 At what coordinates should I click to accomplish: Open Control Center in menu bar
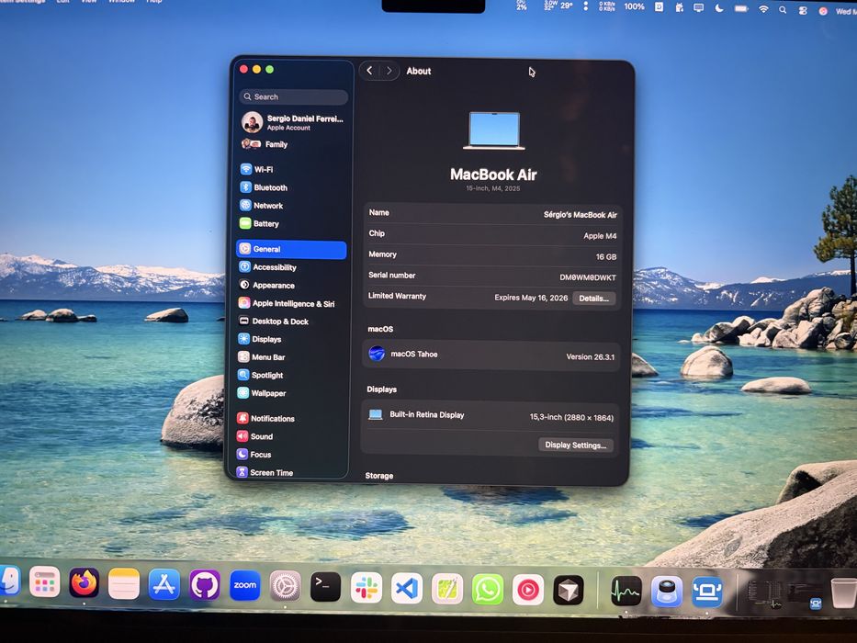coord(803,10)
